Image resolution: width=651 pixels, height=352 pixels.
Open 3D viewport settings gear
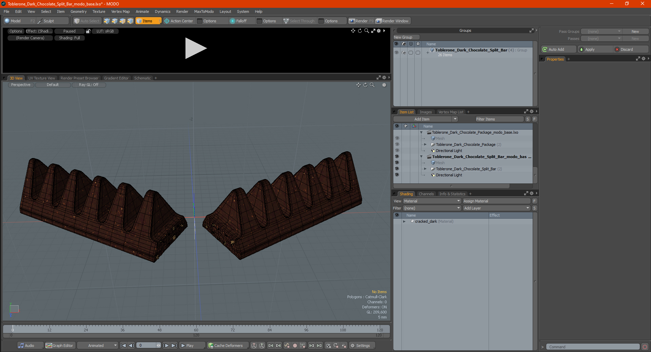pyautogui.click(x=384, y=85)
